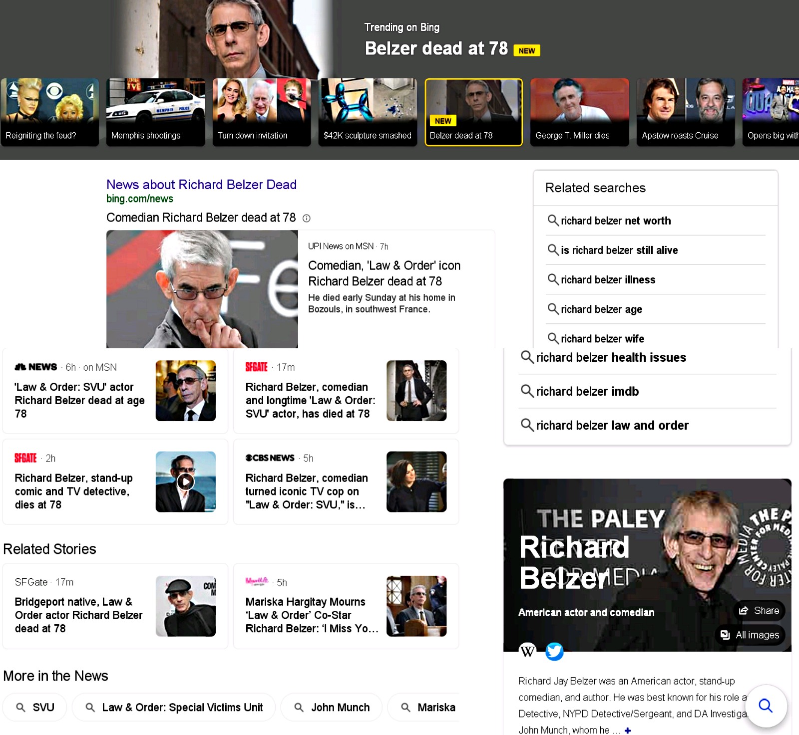Click the Law & Order: Special Victims Unit chip label
The height and width of the screenshot is (735, 799).
click(182, 708)
